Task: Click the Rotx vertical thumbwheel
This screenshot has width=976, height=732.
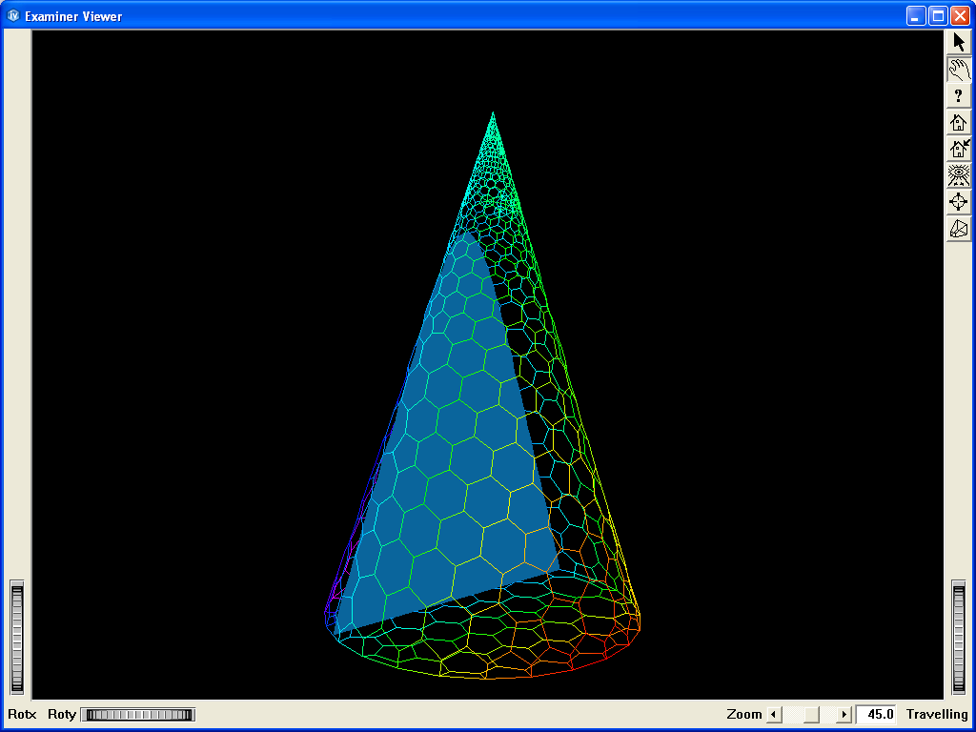Action: click(x=16, y=638)
